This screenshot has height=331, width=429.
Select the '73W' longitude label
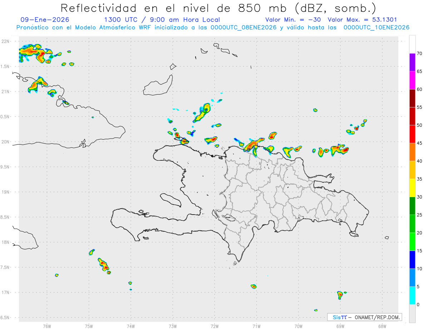tap(173, 326)
